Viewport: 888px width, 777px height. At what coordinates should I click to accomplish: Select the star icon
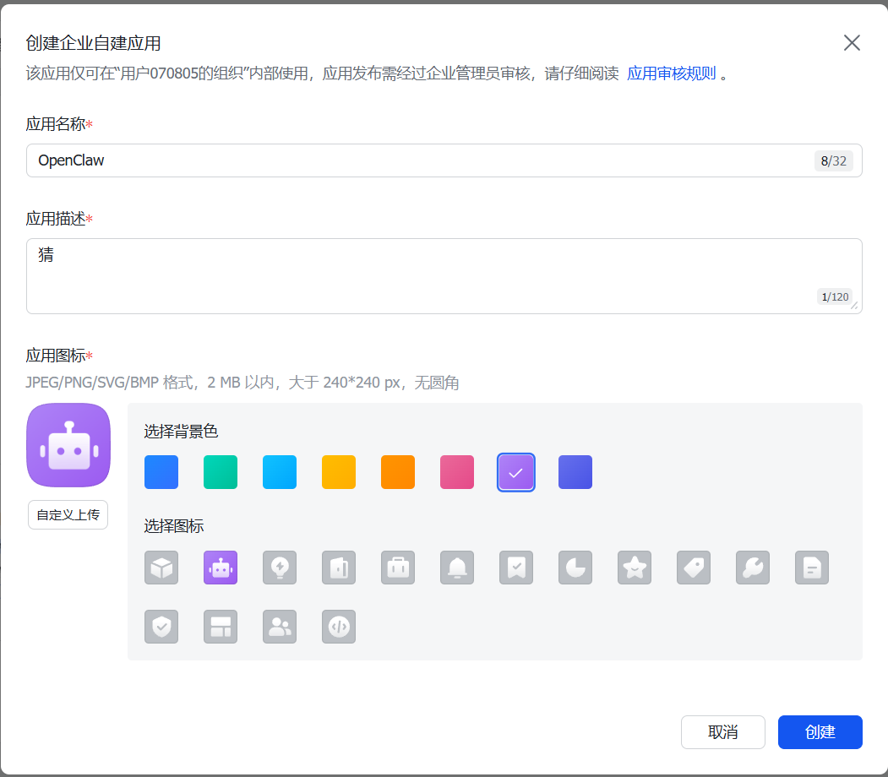(x=635, y=567)
